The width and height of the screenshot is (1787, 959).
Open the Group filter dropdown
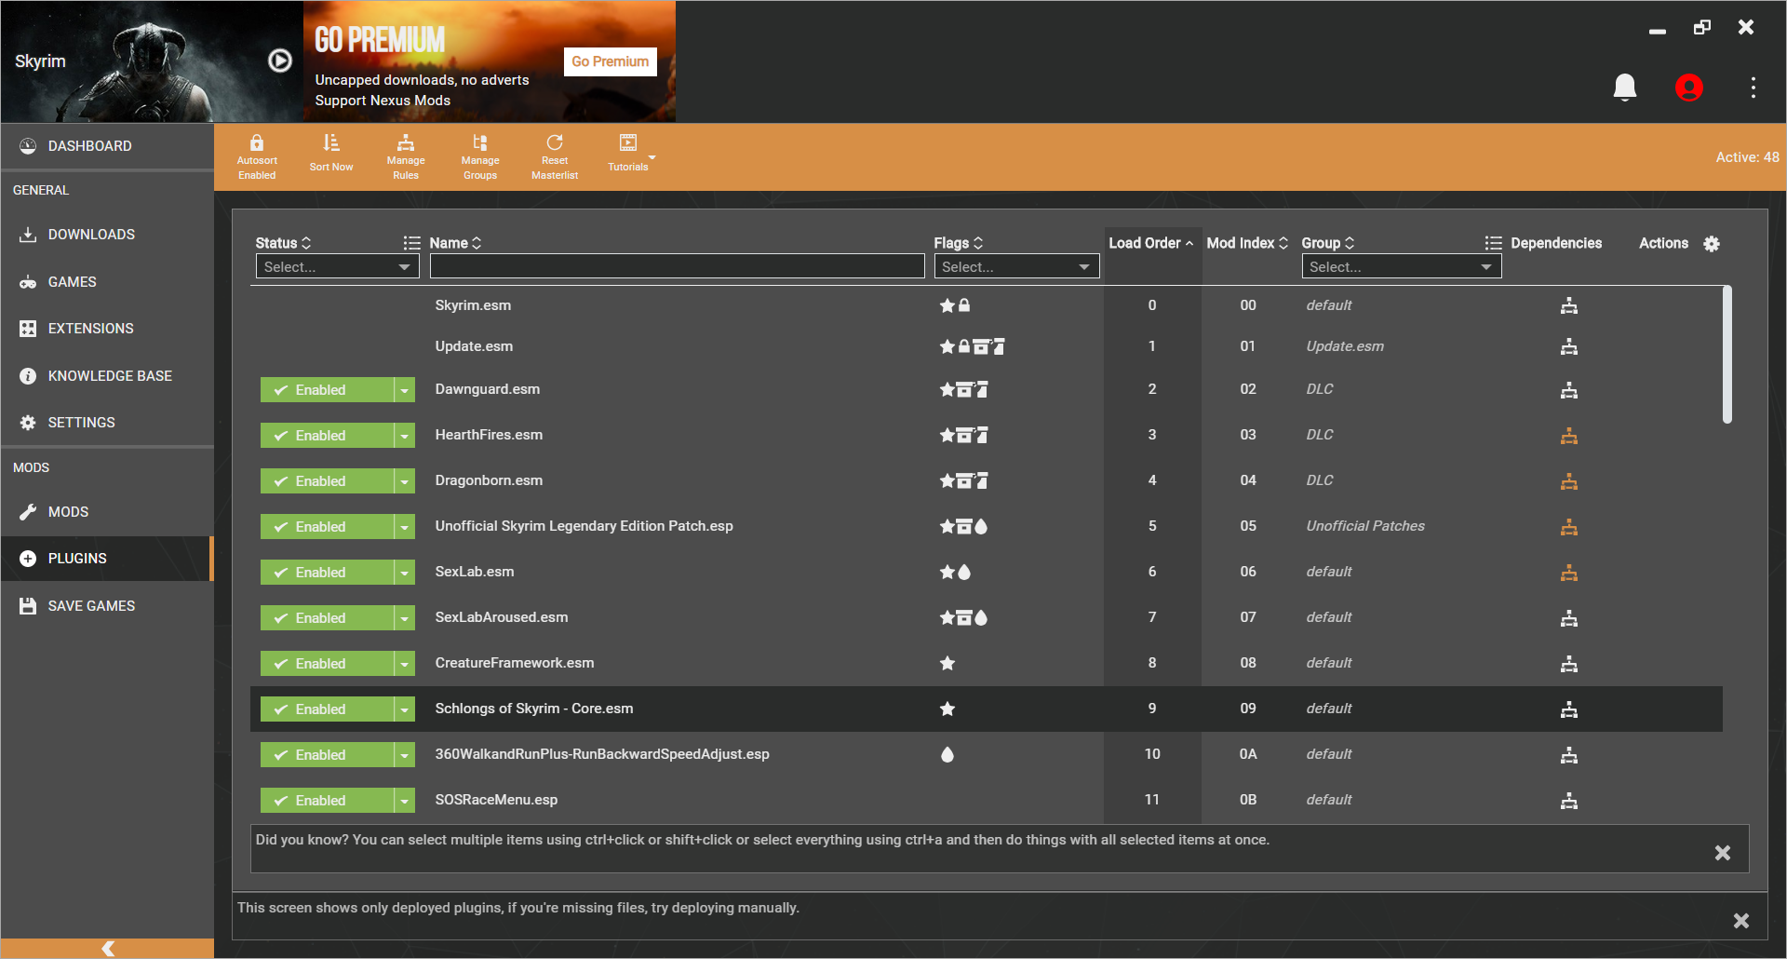click(x=1401, y=267)
